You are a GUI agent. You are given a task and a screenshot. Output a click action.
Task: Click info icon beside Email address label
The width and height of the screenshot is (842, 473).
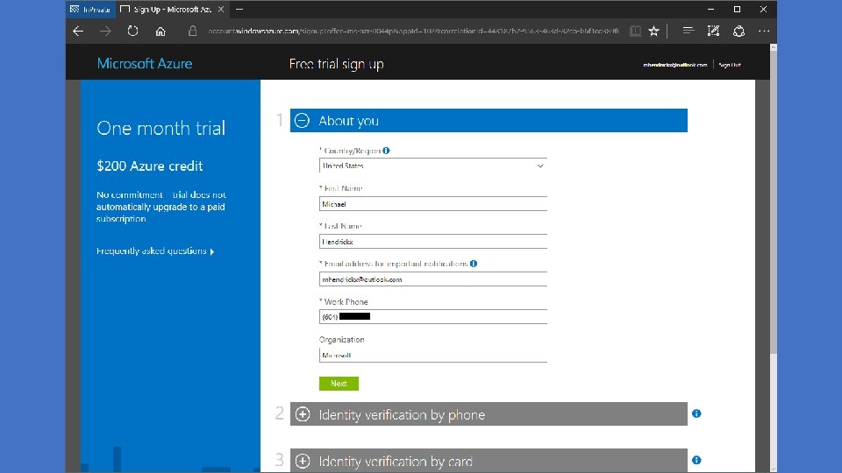[473, 264]
